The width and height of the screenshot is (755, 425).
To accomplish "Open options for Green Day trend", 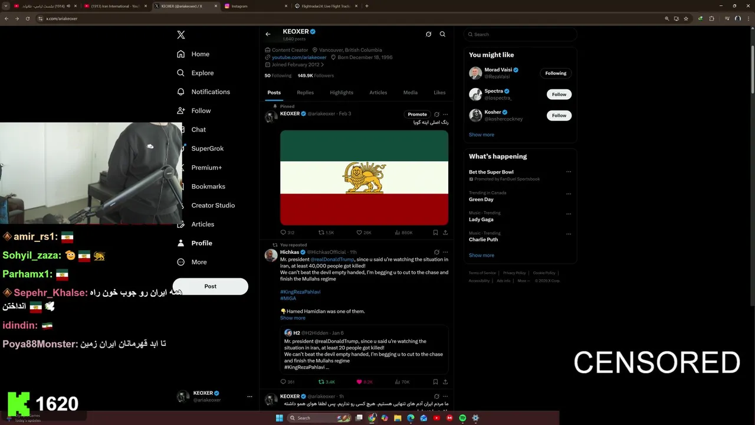I will pos(569,194).
